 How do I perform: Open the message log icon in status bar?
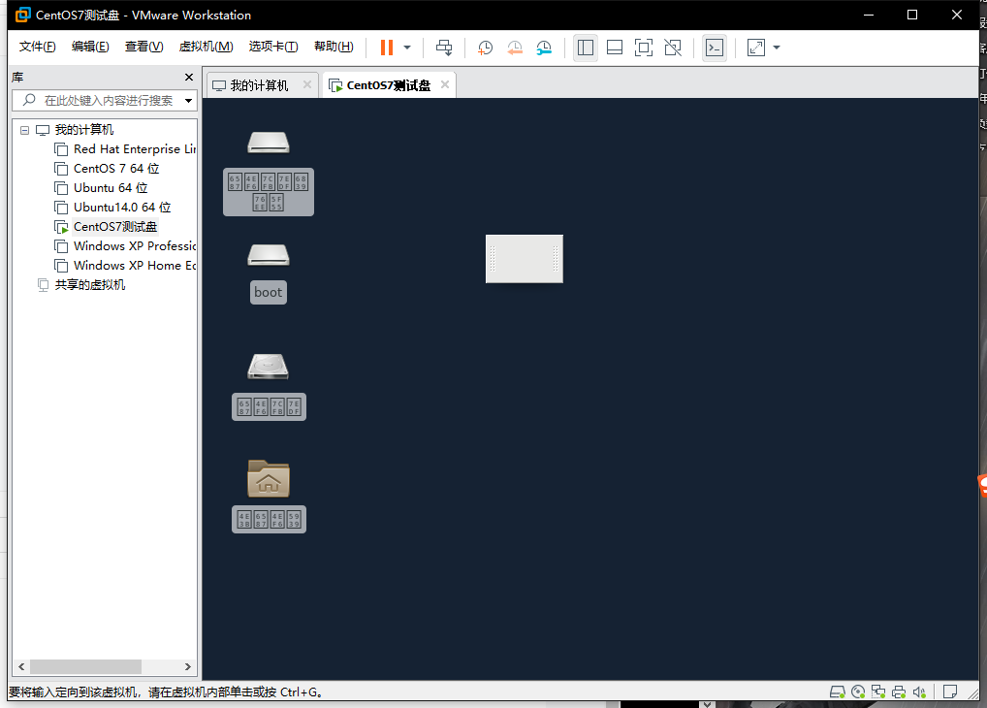pos(950,692)
